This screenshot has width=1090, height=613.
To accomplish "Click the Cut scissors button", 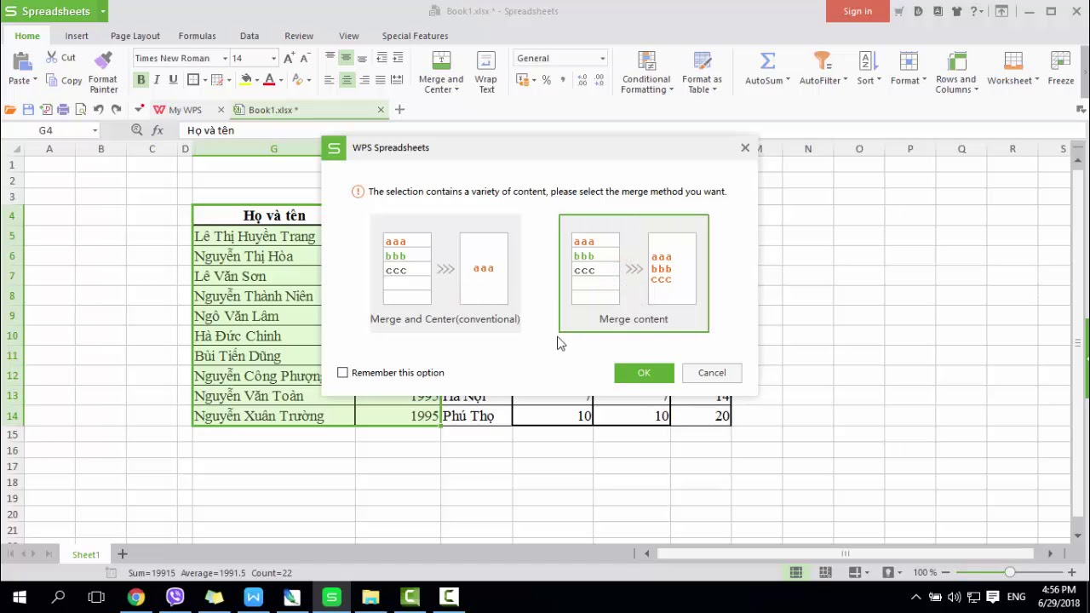I will 60,57.
